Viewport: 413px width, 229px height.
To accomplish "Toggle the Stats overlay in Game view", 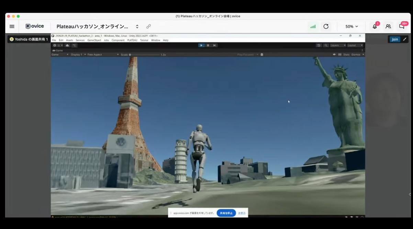I will tap(346, 55).
